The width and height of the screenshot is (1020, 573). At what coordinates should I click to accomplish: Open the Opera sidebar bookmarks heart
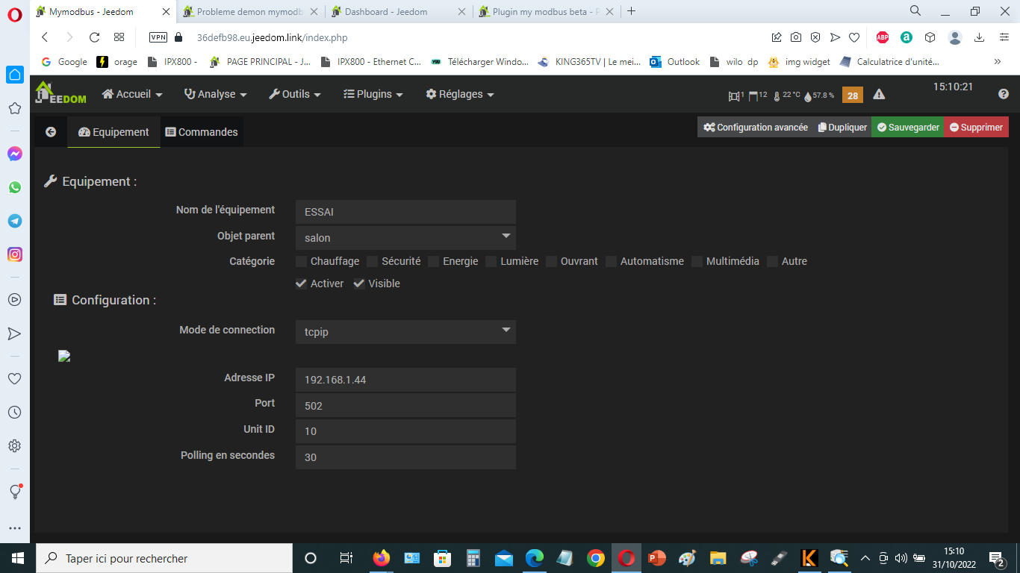pos(14,378)
